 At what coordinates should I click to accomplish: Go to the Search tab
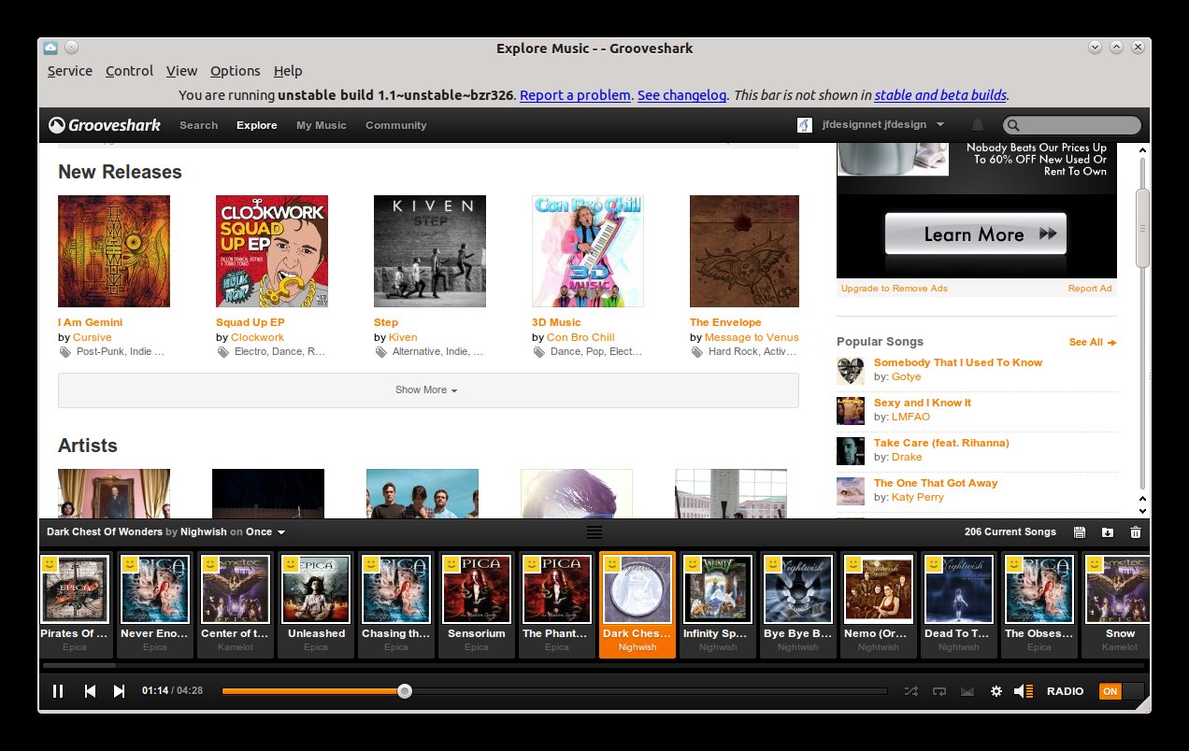[x=198, y=125]
